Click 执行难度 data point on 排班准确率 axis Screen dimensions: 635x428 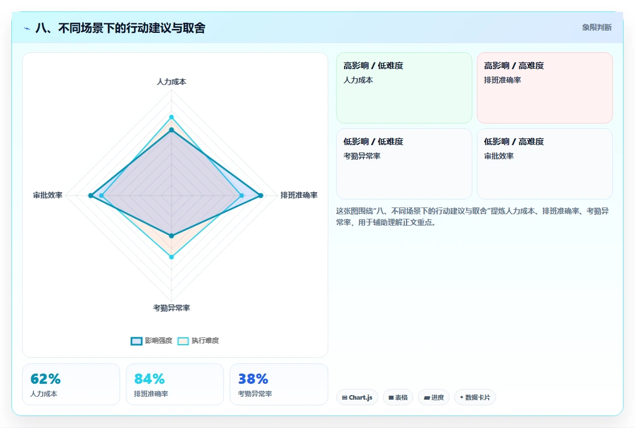tap(242, 196)
